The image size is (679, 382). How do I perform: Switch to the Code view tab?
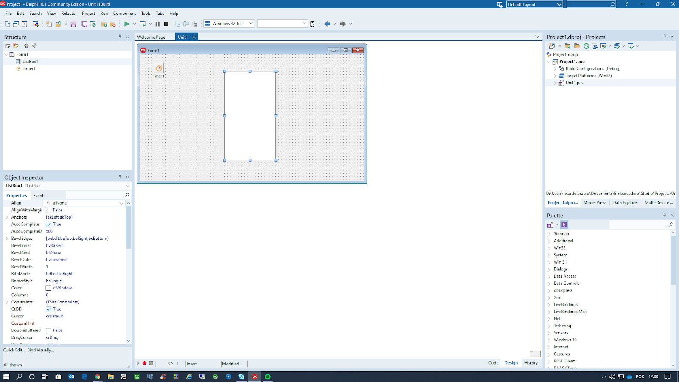pyautogui.click(x=493, y=363)
